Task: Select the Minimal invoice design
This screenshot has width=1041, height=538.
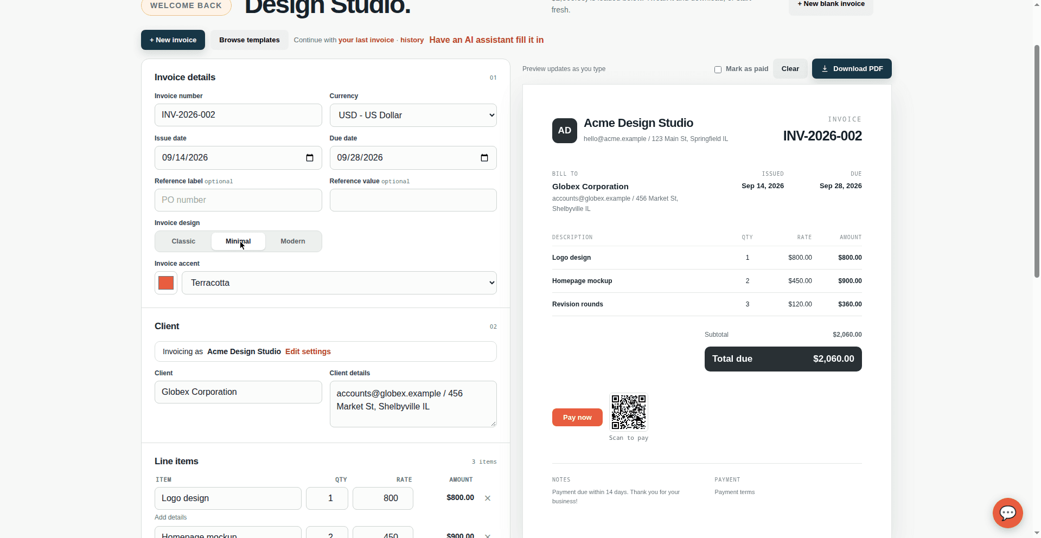Action: click(x=238, y=241)
